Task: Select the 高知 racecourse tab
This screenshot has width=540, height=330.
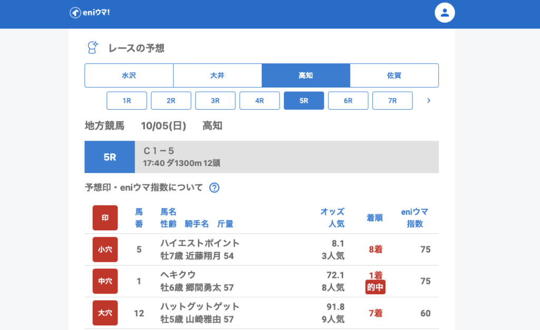Action: (x=306, y=75)
